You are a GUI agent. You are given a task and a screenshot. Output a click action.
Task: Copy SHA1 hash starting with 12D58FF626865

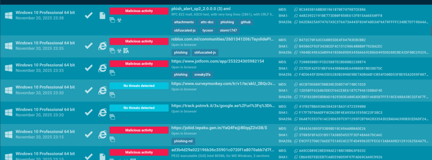pyautogui.click(x=296, y=91)
